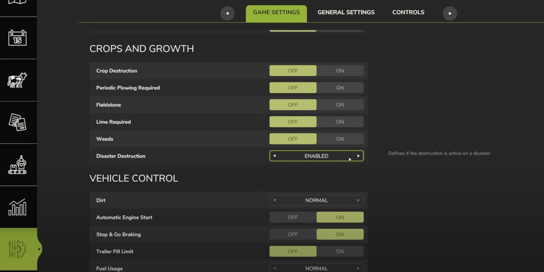The image size is (544, 272).
Task: Set Periodic Plowing Required to OFF
Action: coord(293,88)
